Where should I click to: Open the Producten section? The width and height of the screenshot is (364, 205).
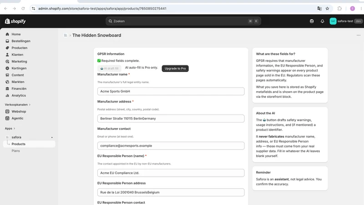click(x=20, y=48)
